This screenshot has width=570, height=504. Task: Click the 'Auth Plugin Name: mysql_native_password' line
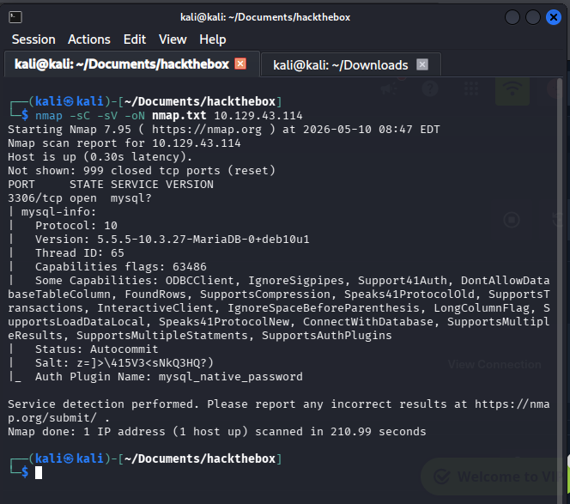(x=168, y=377)
